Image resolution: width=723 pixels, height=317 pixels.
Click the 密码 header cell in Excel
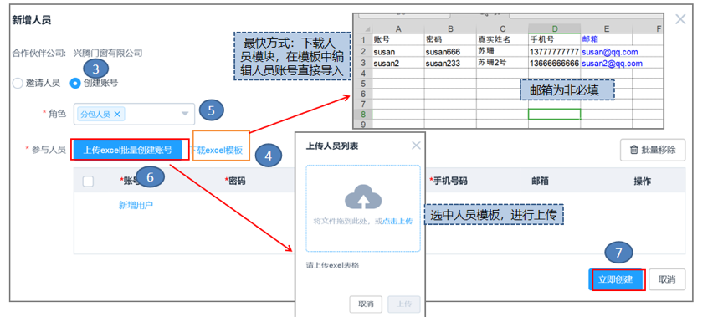pyautogui.click(x=450, y=39)
